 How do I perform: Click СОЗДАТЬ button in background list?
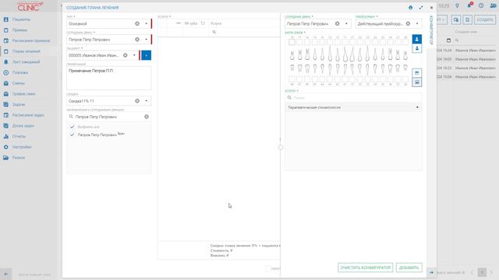point(485,19)
